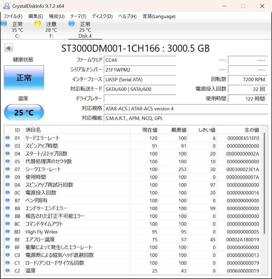Image resolution: width=272 pixels, height=279 pixels.
Task: Select the F: drive tab marked 注意
Action: point(51,30)
